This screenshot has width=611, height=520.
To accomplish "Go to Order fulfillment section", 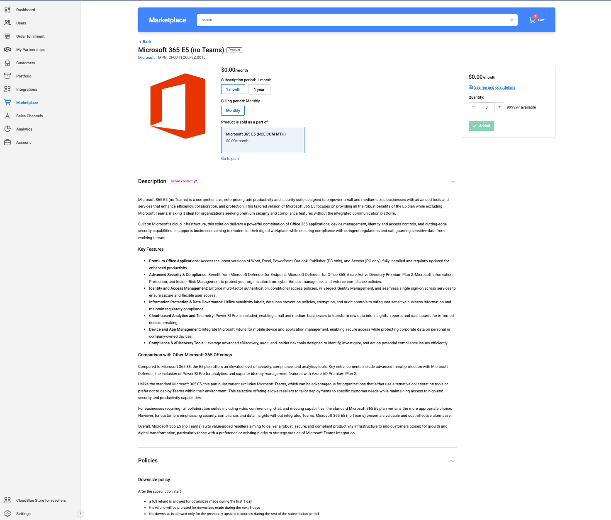I will coord(30,36).
